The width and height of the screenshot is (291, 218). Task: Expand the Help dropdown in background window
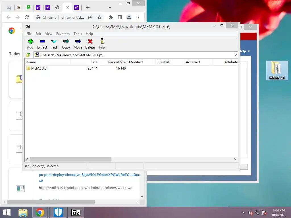pyautogui.click(x=245, y=51)
